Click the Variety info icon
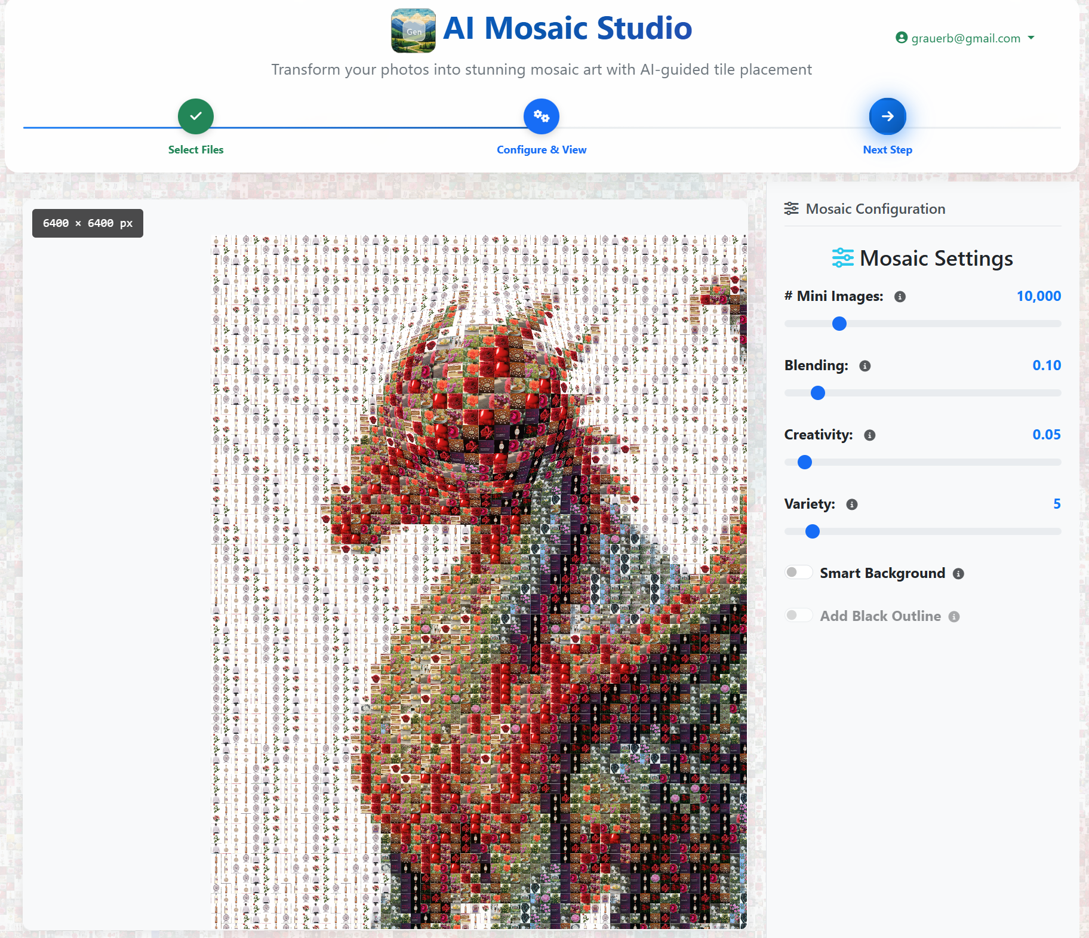This screenshot has height=938, width=1089. (x=851, y=504)
